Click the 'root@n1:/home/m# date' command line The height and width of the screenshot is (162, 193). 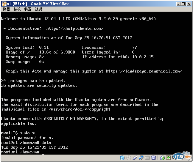tap(26, 143)
